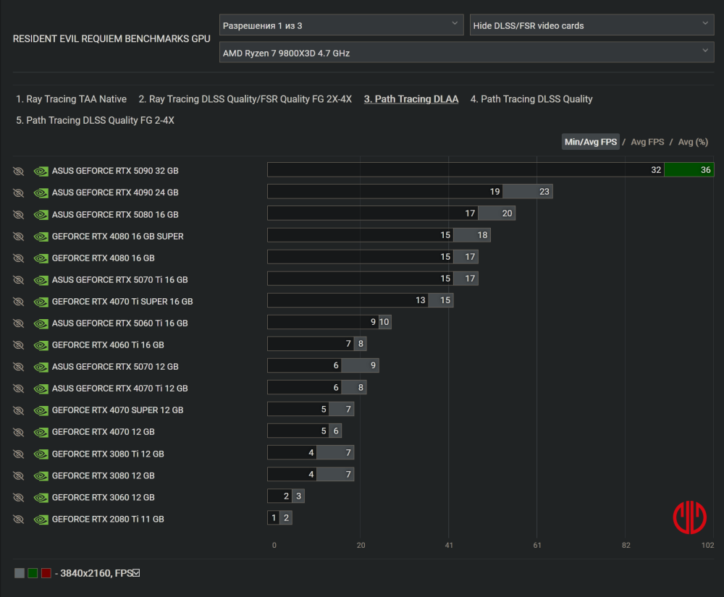Click NVIDIA logo beside RTX 5060 Ti 16 GB
Viewport: 724px width, 597px height.
[x=41, y=323]
